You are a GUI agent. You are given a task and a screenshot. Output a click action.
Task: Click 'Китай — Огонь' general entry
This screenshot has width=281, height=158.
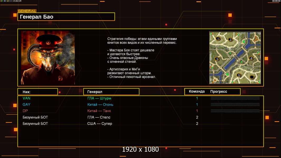point(100,105)
